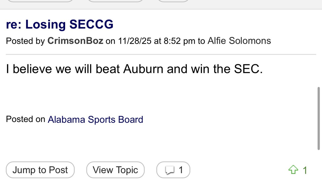The image size is (322, 180).
Task: Click the cut-off small button at top edge
Action: click(x=173, y=1)
